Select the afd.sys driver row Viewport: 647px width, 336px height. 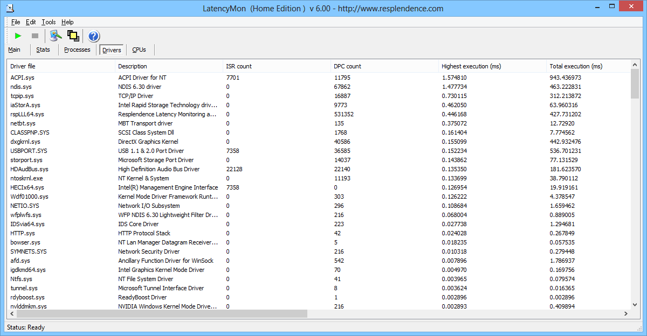tap(319, 261)
